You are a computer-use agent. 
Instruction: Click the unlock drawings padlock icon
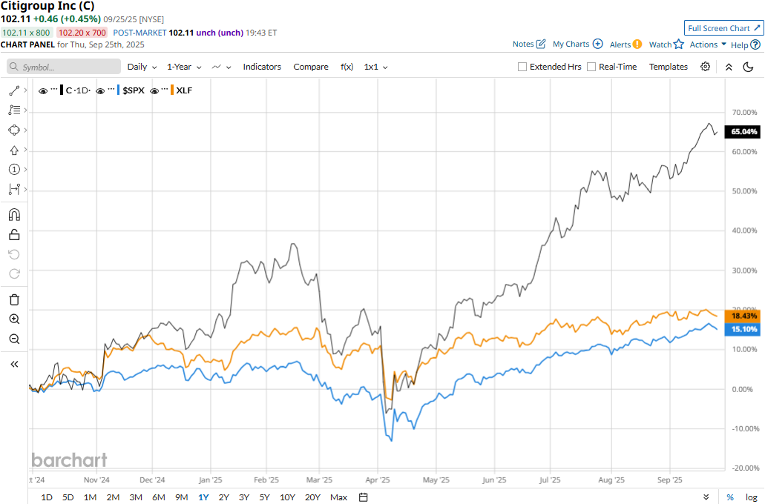point(14,235)
